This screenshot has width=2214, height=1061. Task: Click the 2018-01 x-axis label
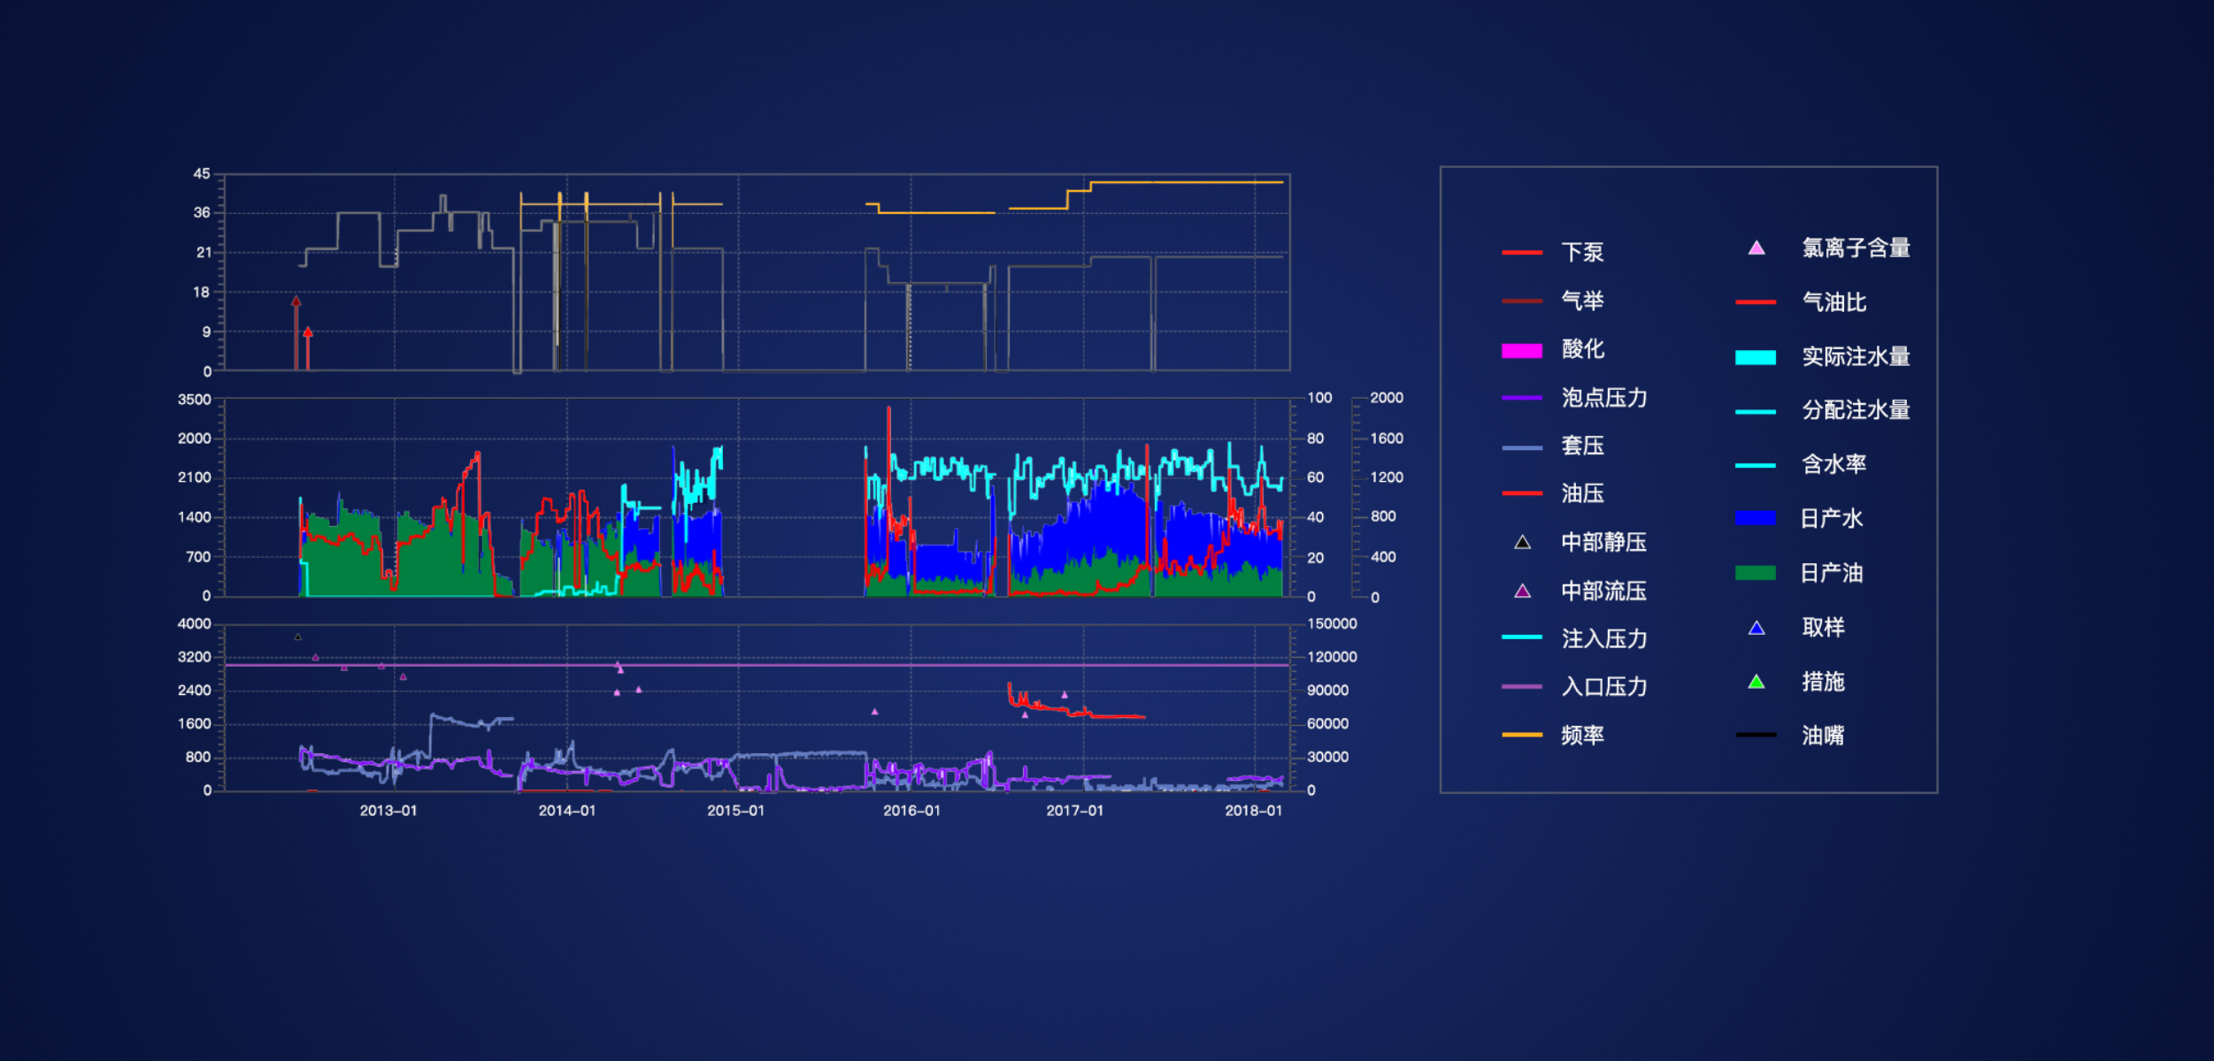(1254, 811)
